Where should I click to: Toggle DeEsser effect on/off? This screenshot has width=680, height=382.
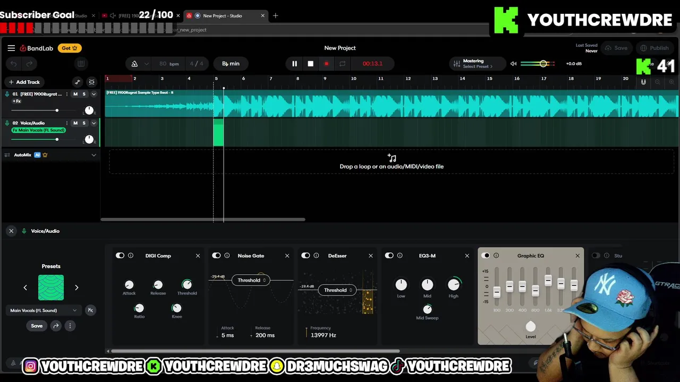coord(305,256)
